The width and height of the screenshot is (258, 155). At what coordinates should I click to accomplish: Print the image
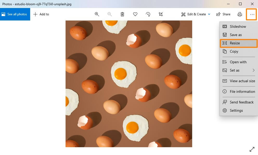[x=239, y=14]
